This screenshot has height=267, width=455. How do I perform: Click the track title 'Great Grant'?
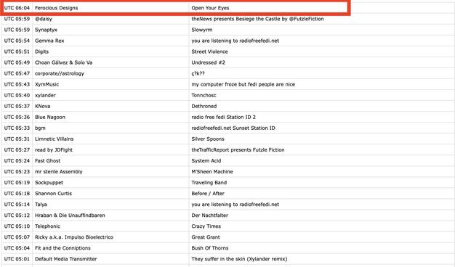pyautogui.click(x=206, y=237)
